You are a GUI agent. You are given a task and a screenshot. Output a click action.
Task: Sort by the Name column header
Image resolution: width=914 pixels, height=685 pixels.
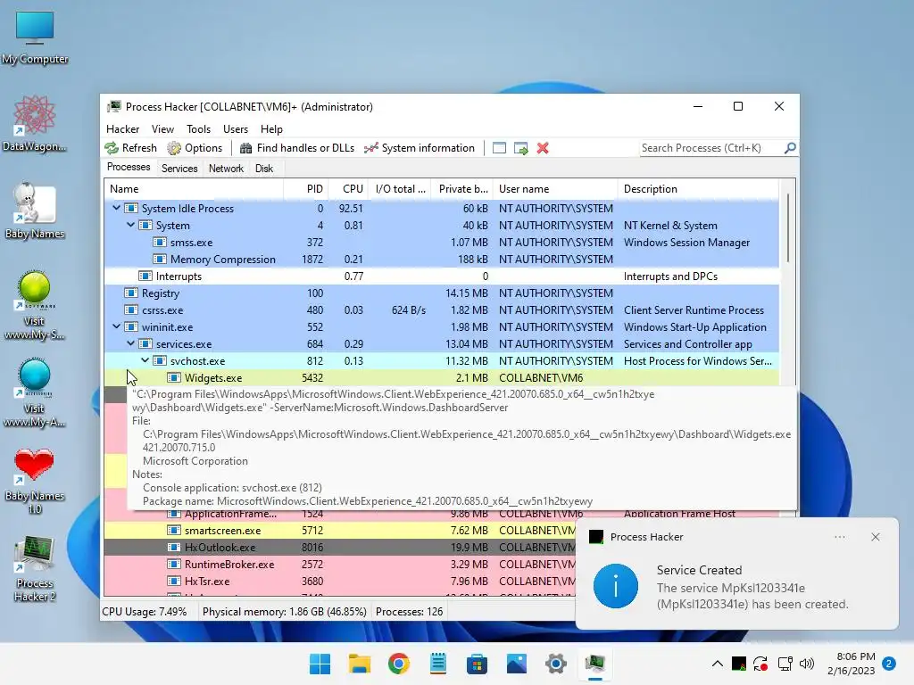click(194, 189)
